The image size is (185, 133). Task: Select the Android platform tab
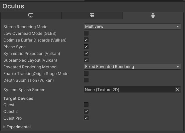coord(153,15)
